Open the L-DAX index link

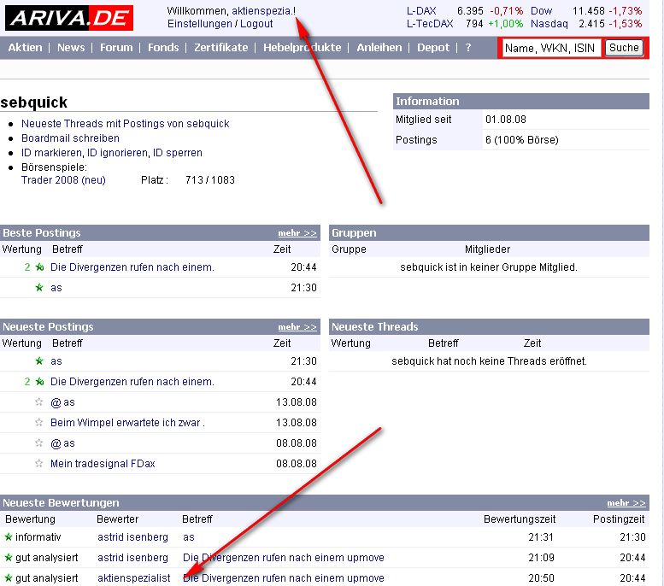421,11
